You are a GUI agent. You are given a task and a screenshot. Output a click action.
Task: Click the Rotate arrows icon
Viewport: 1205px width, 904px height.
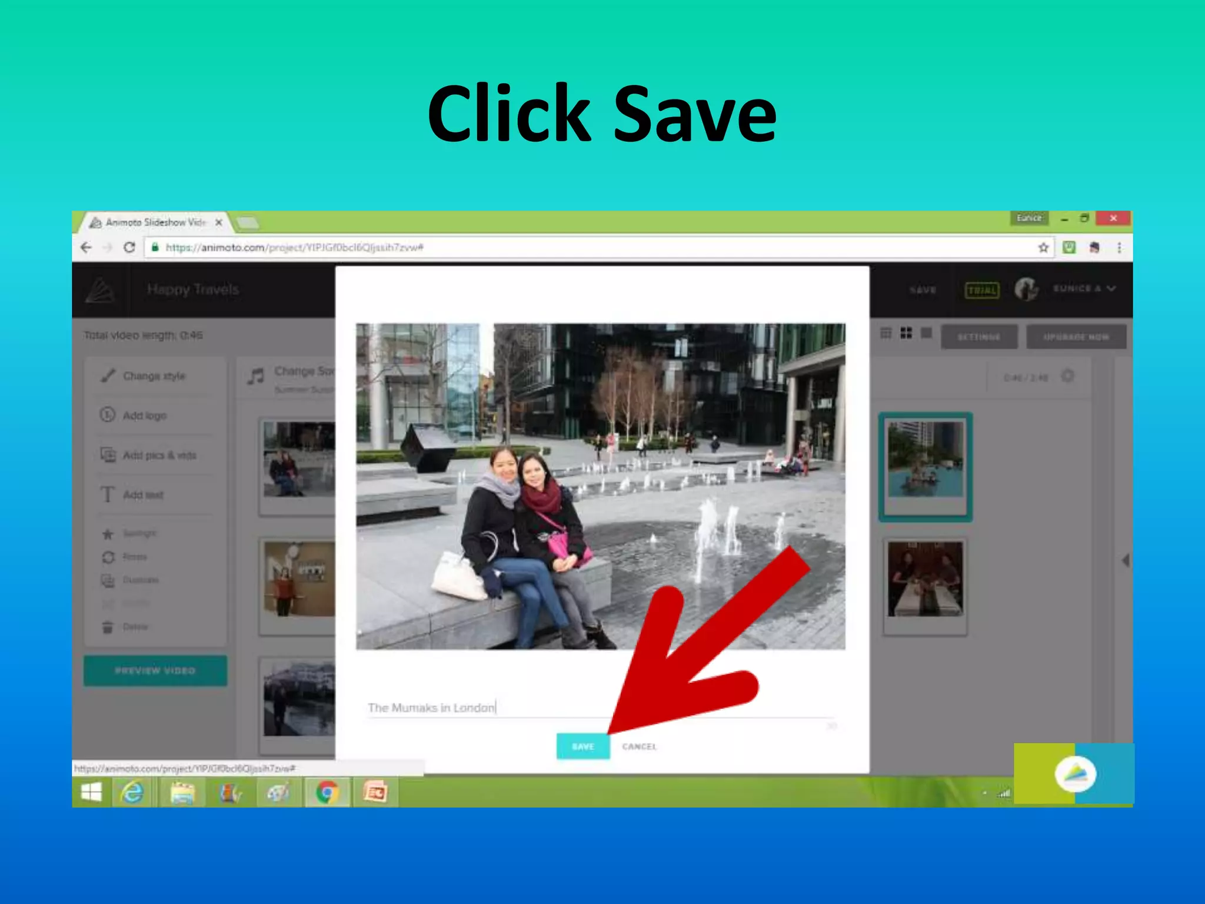[108, 557]
